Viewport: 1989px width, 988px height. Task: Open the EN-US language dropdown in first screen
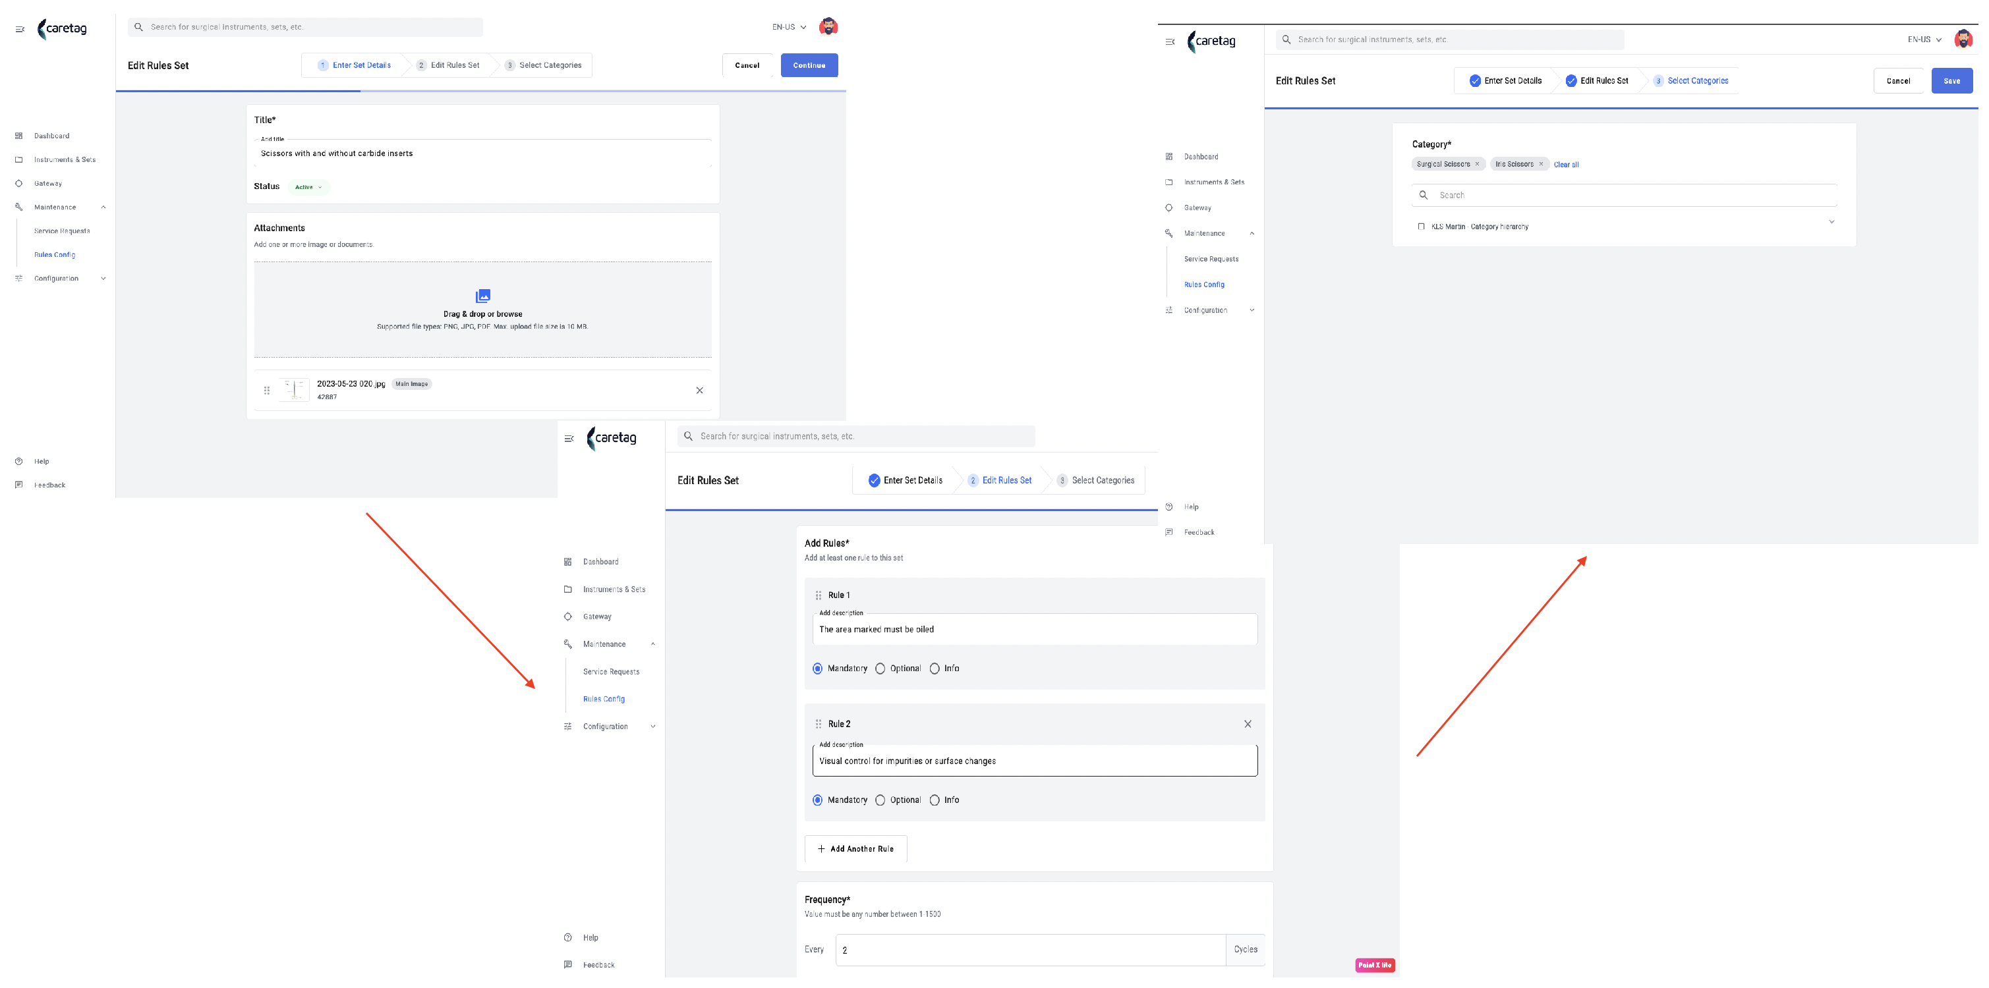[x=789, y=27]
